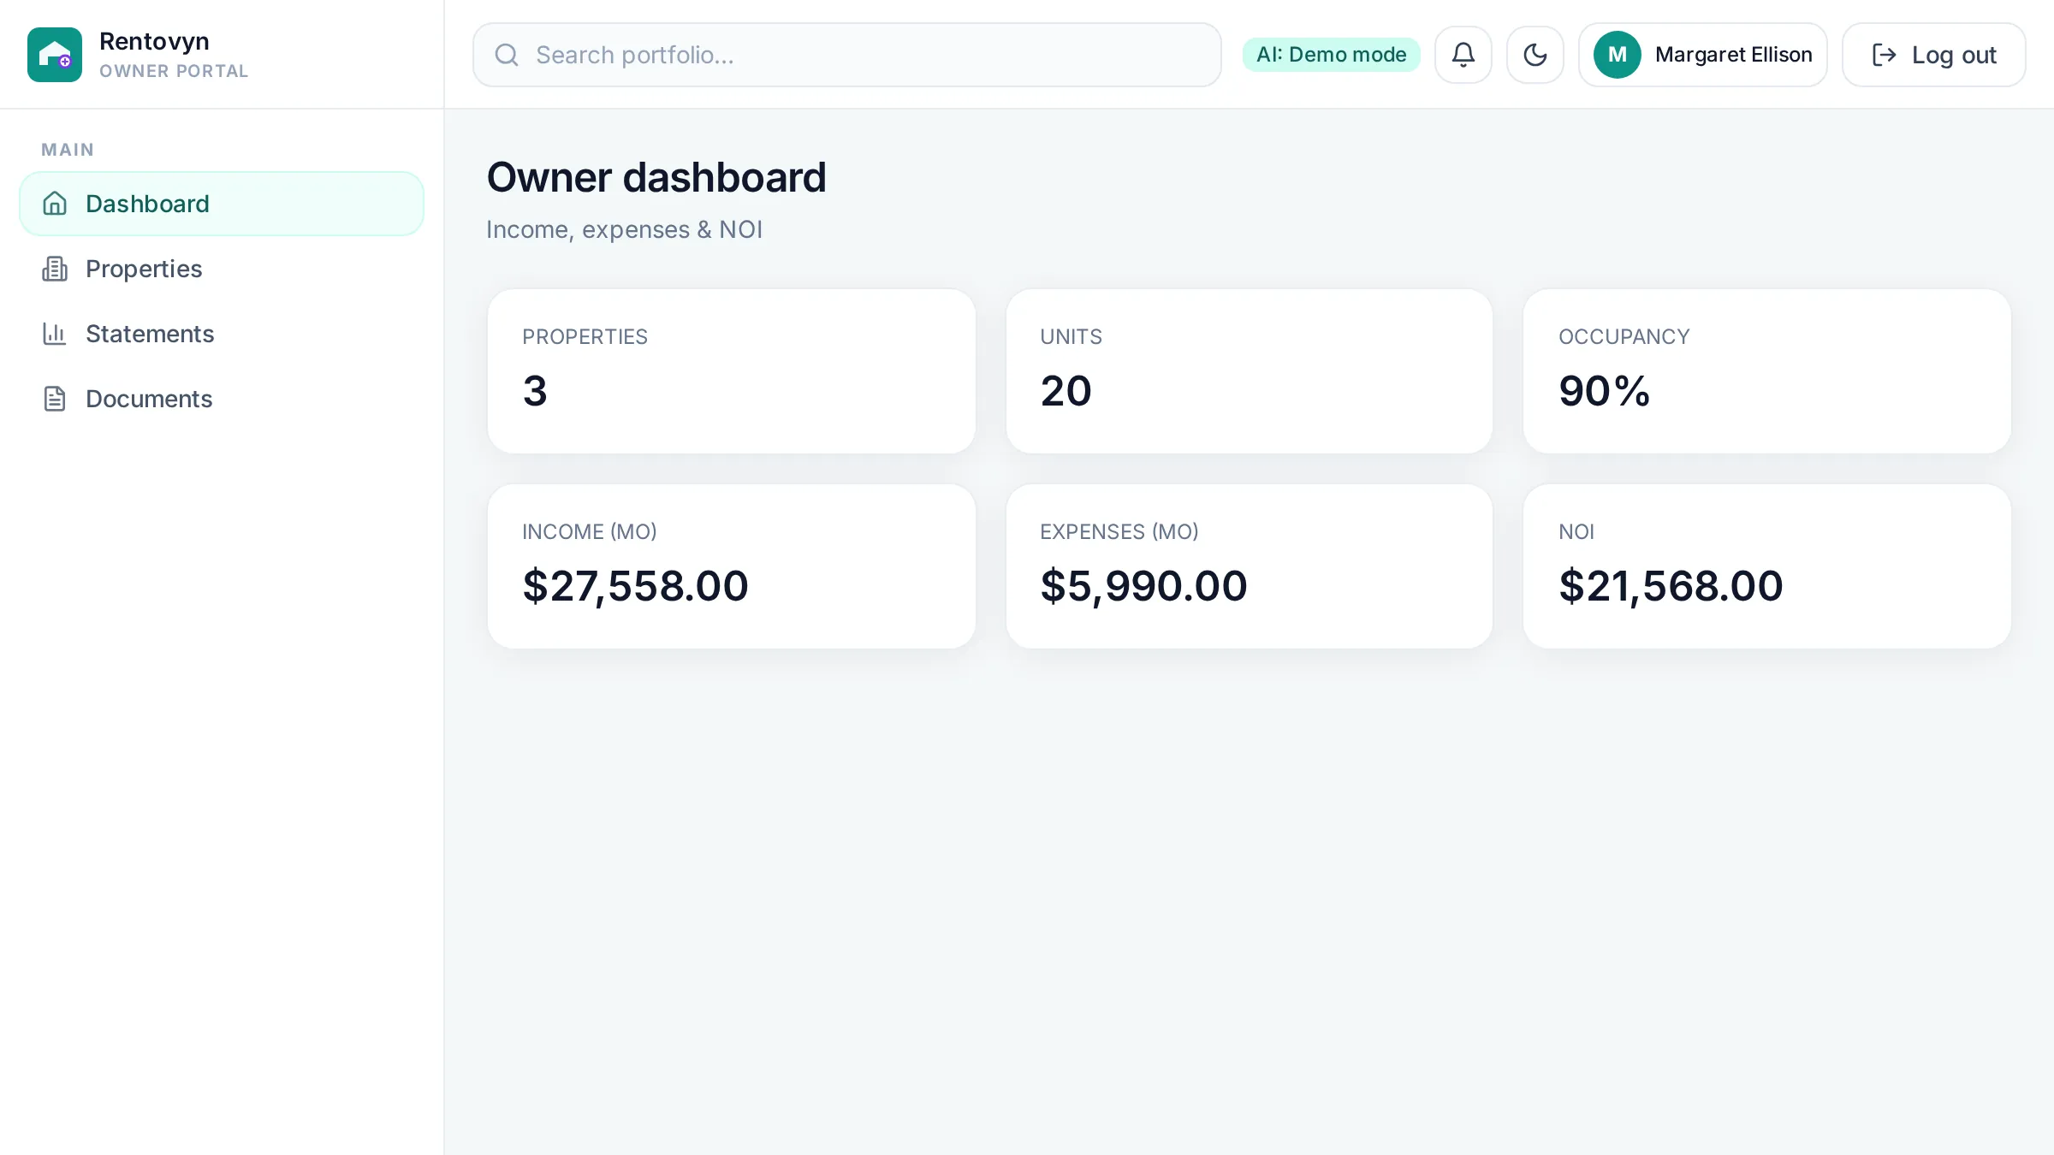Click the expenses value $5,990.00

(x=1144, y=586)
